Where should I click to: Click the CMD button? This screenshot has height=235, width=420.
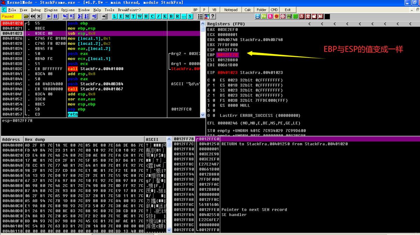coord(274,10)
